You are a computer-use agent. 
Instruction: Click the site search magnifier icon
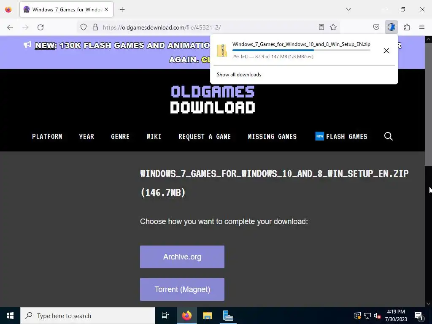(x=389, y=136)
